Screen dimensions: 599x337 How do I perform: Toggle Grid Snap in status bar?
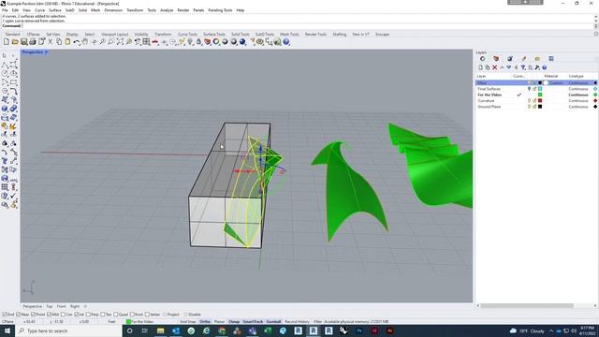coord(188,322)
